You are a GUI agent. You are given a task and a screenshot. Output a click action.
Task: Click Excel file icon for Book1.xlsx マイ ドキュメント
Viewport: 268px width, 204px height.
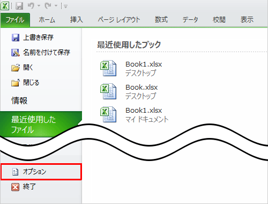(108, 114)
